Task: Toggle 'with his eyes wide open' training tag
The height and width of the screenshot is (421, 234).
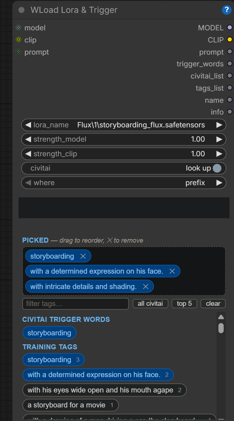Action: (x=105, y=390)
